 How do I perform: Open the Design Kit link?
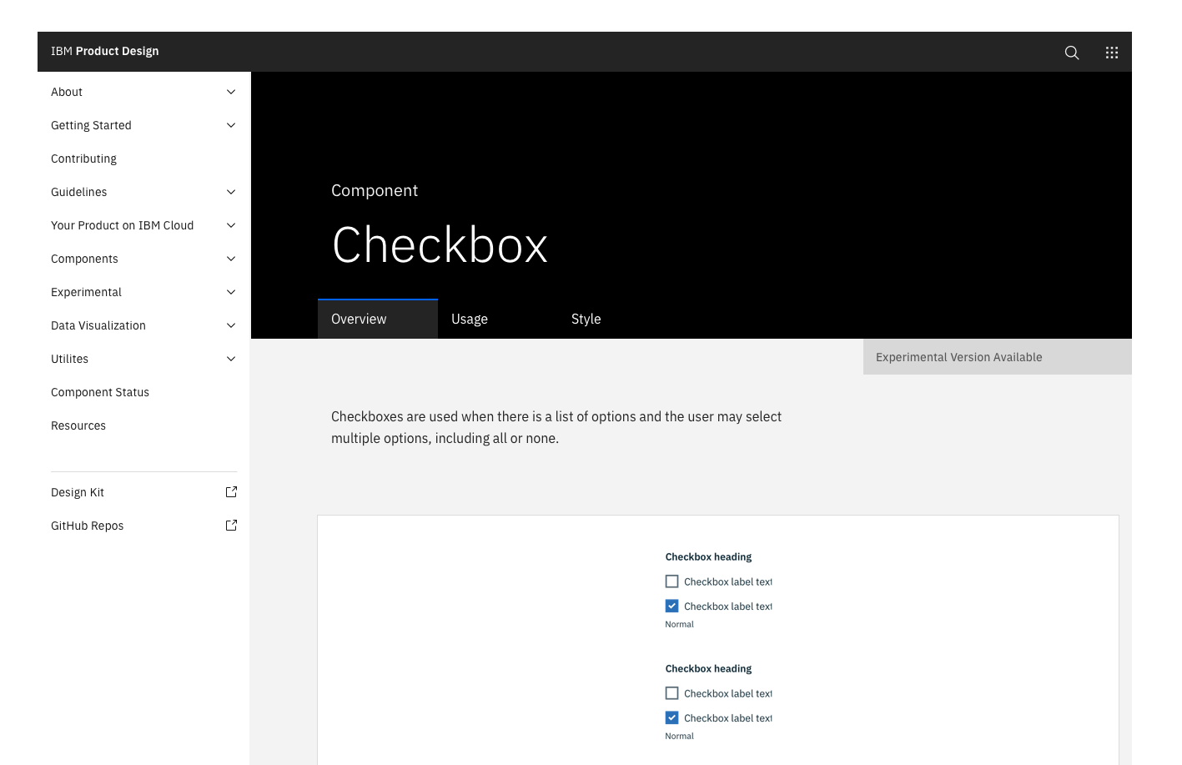tap(78, 492)
